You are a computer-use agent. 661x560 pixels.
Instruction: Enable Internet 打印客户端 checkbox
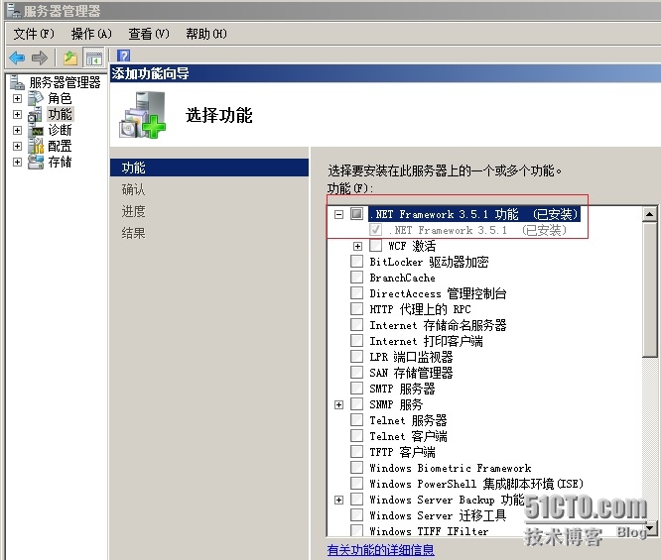pyautogui.click(x=356, y=341)
